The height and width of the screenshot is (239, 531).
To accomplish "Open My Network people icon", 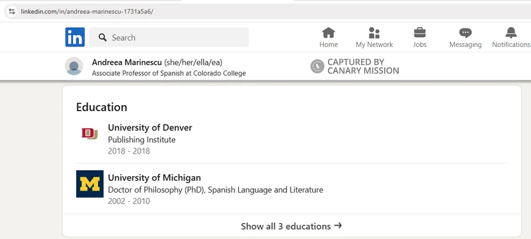I will [x=374, y=33].
